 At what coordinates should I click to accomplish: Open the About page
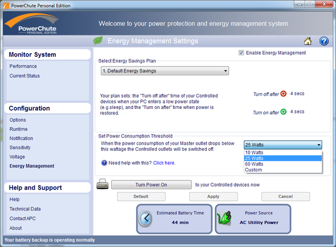(x=16, y=228)
